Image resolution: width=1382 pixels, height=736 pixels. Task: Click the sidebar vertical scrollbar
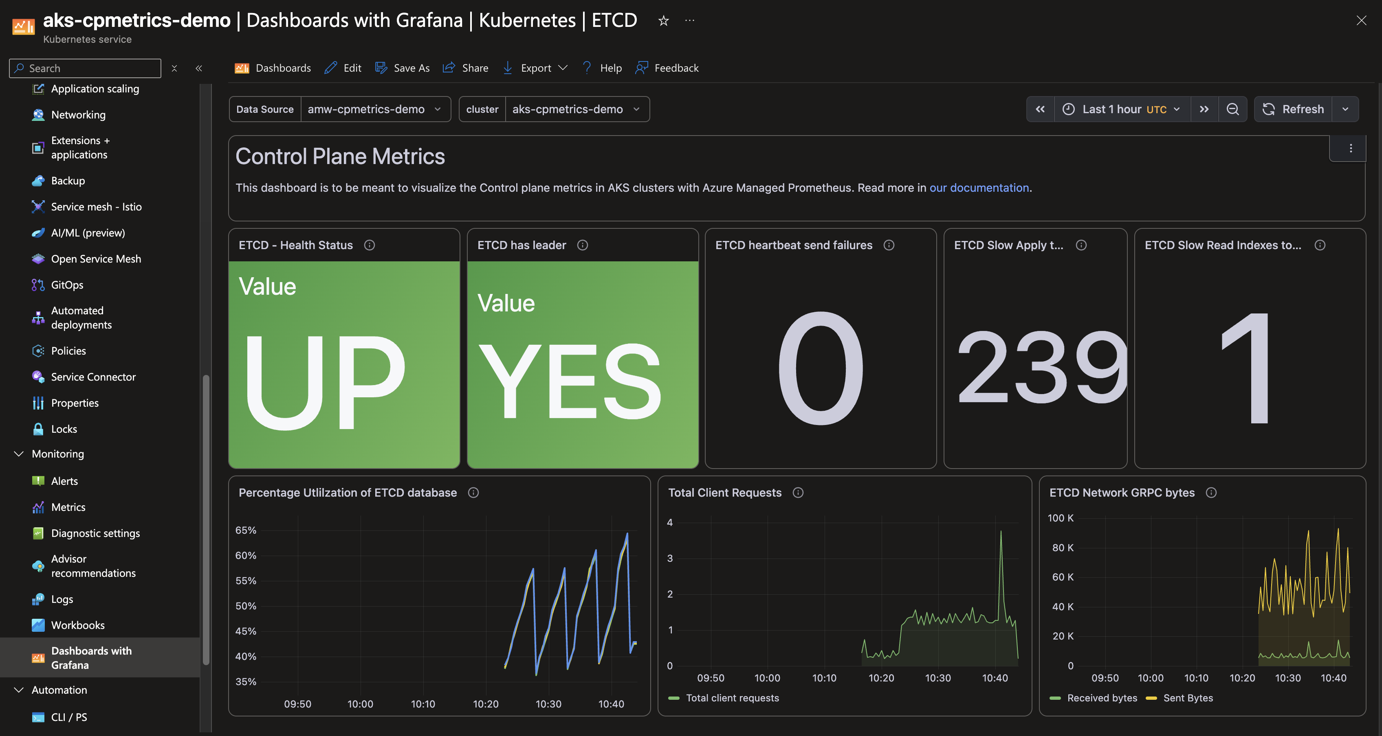coord(206,520)
